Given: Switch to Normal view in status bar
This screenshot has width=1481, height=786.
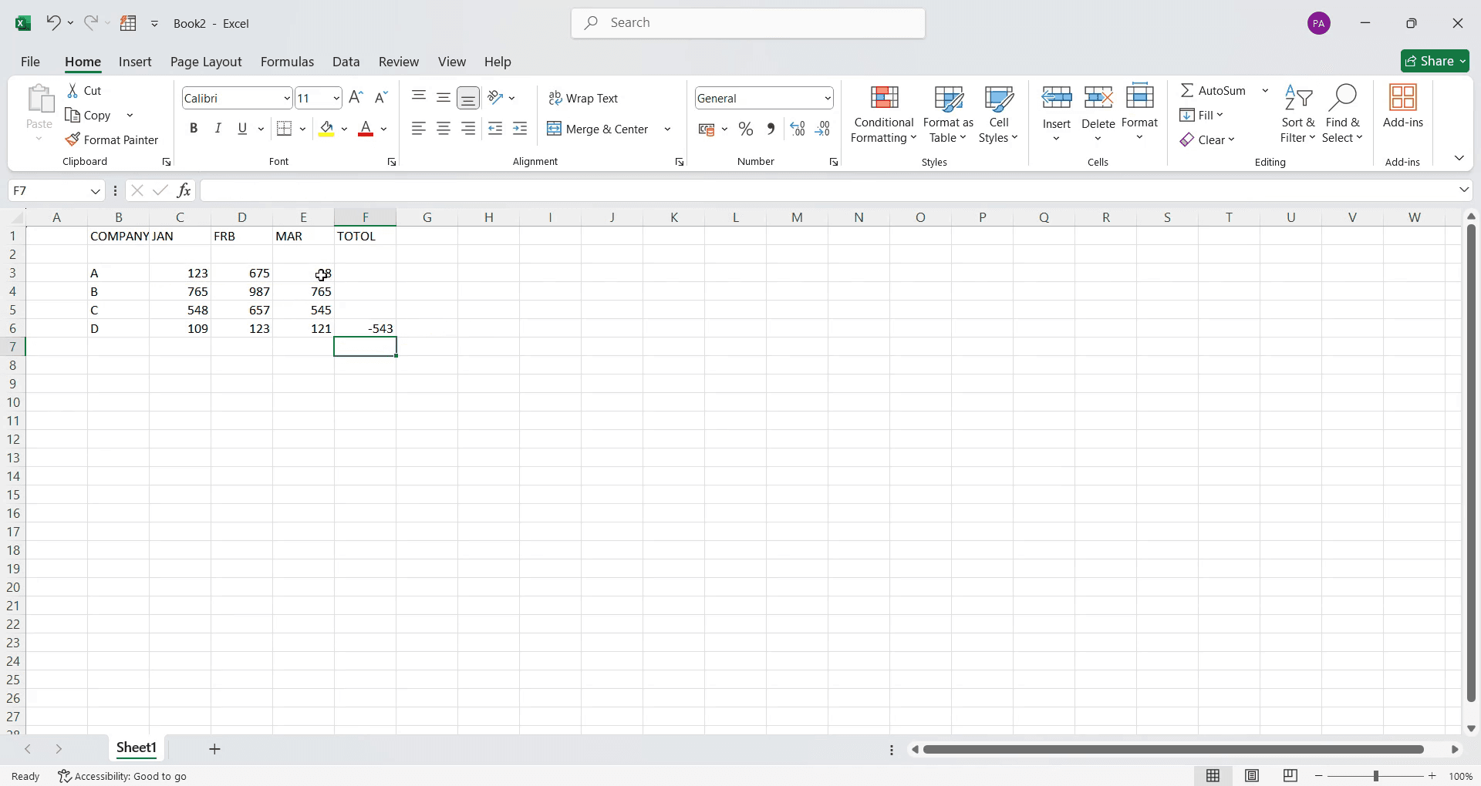Looking at the screenshot, I should pos(1213,776).
